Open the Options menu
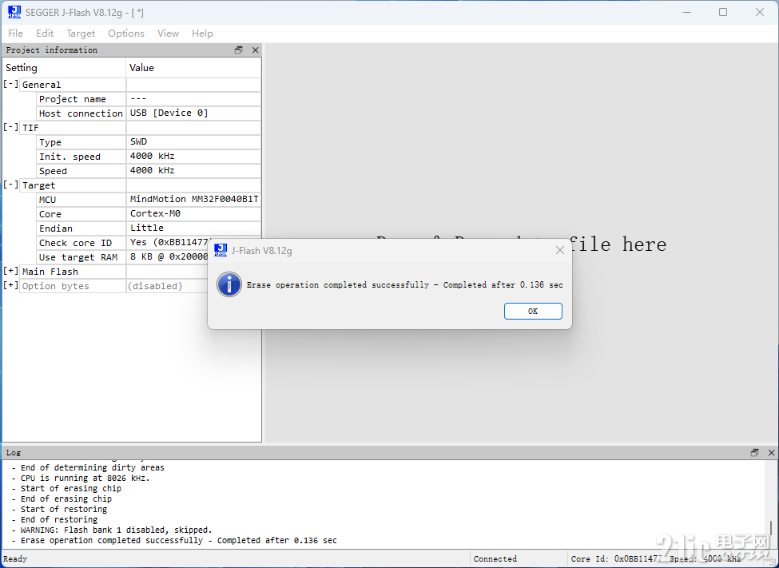Screen dimensions: 779x568 point(126,34)
